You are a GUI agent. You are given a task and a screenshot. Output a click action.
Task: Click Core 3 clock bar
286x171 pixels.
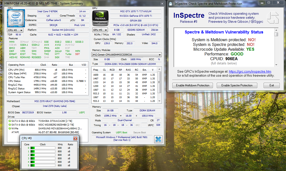point(43,159)
